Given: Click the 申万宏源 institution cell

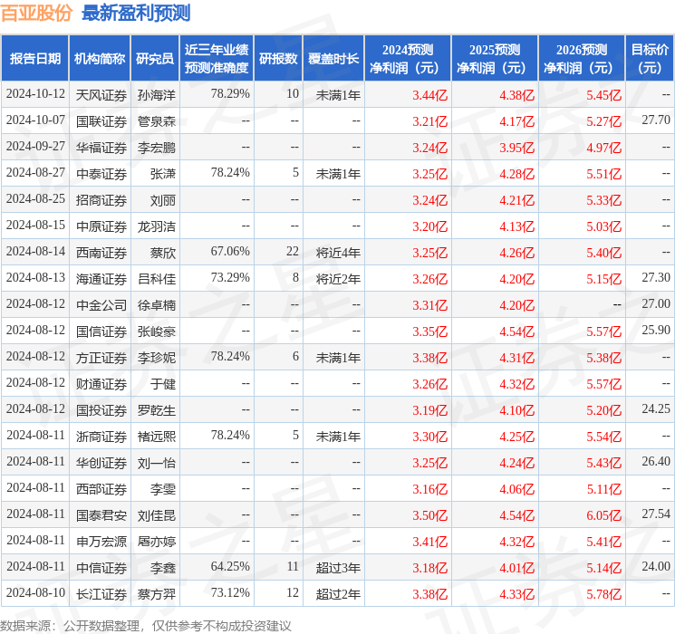Looking at the screenshot, I should click(101, 542).
